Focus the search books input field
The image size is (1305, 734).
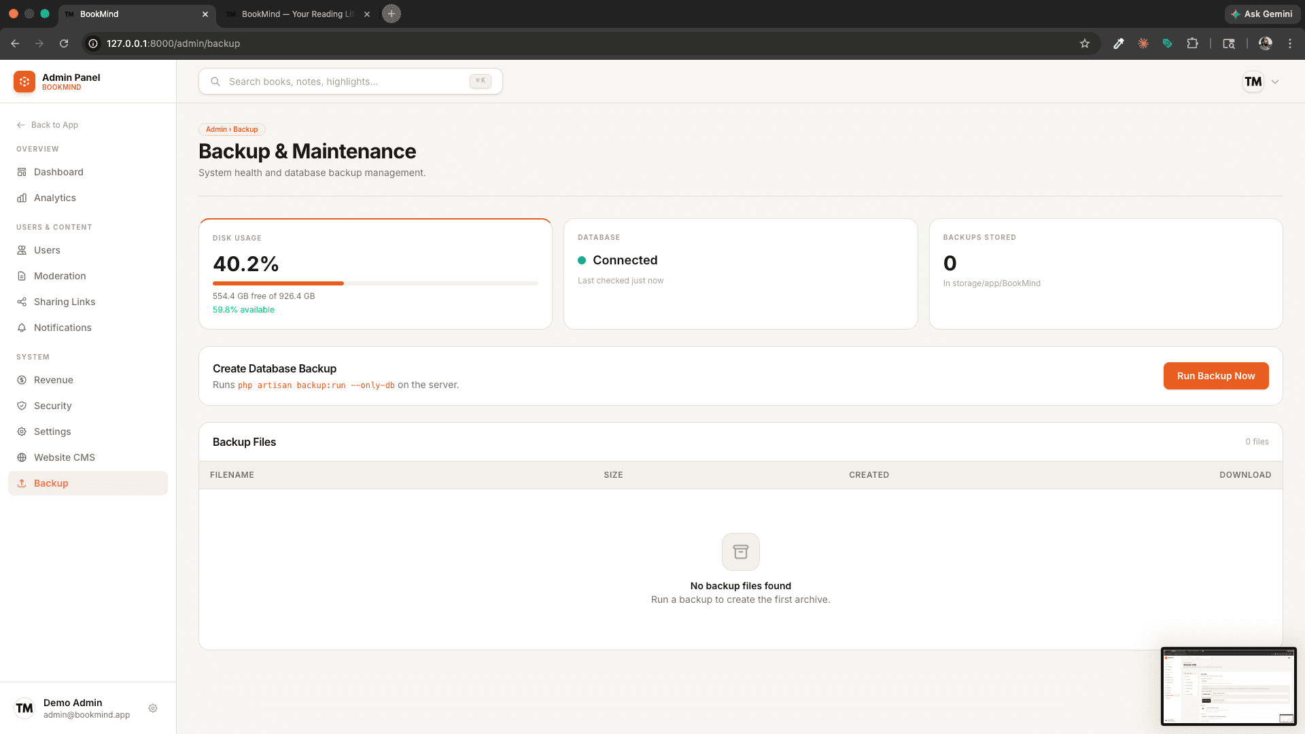[x=351, y=82]
